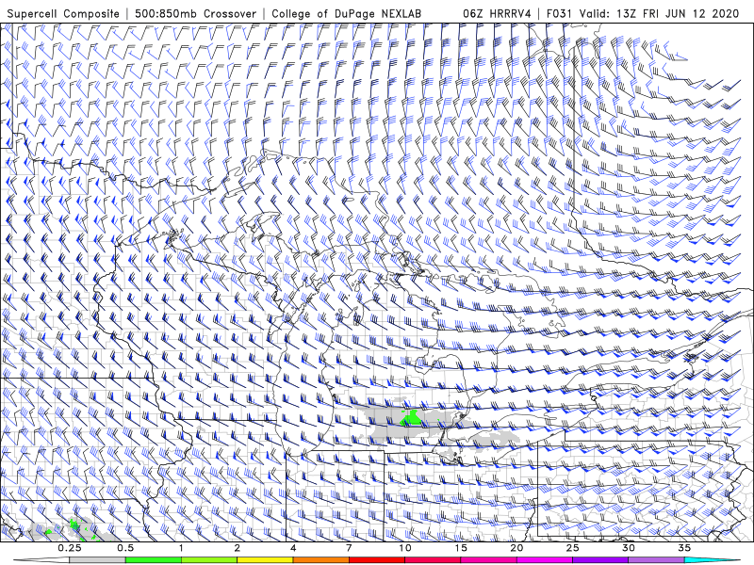Click the 'F031' forecast hour label
Screen dimensions: 754x565
point(559,14)
